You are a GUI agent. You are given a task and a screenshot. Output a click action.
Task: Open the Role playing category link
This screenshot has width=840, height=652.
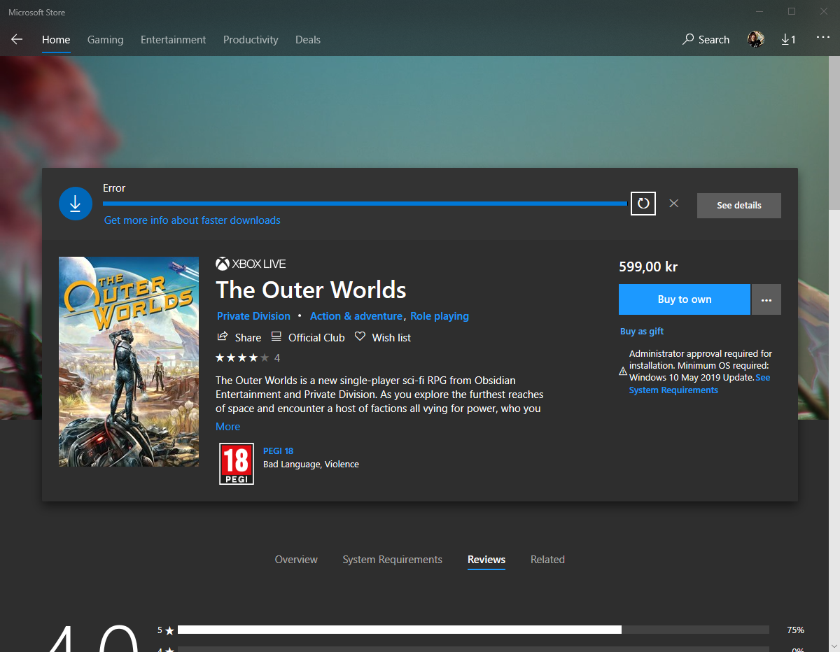pyautogui.click(x=440, y=316)
